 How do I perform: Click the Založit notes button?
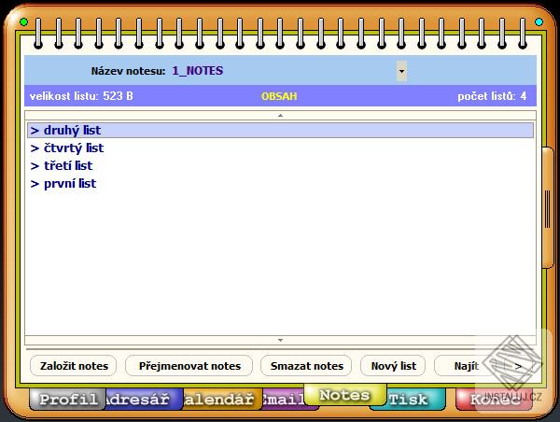[x=74, y=366]
